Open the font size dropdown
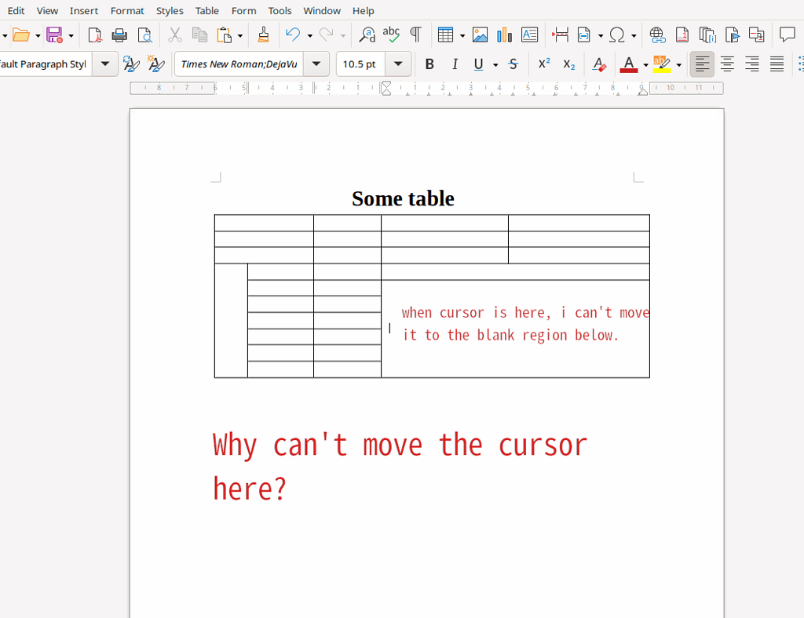 pos(398,64)
